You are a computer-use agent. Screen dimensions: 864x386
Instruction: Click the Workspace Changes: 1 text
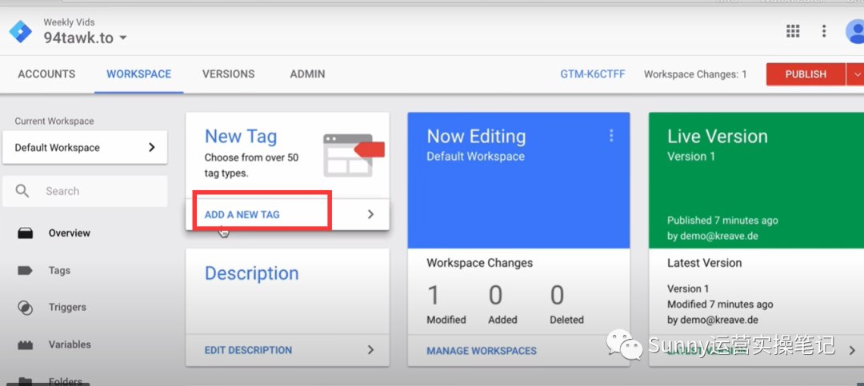[x=695, y=74]
